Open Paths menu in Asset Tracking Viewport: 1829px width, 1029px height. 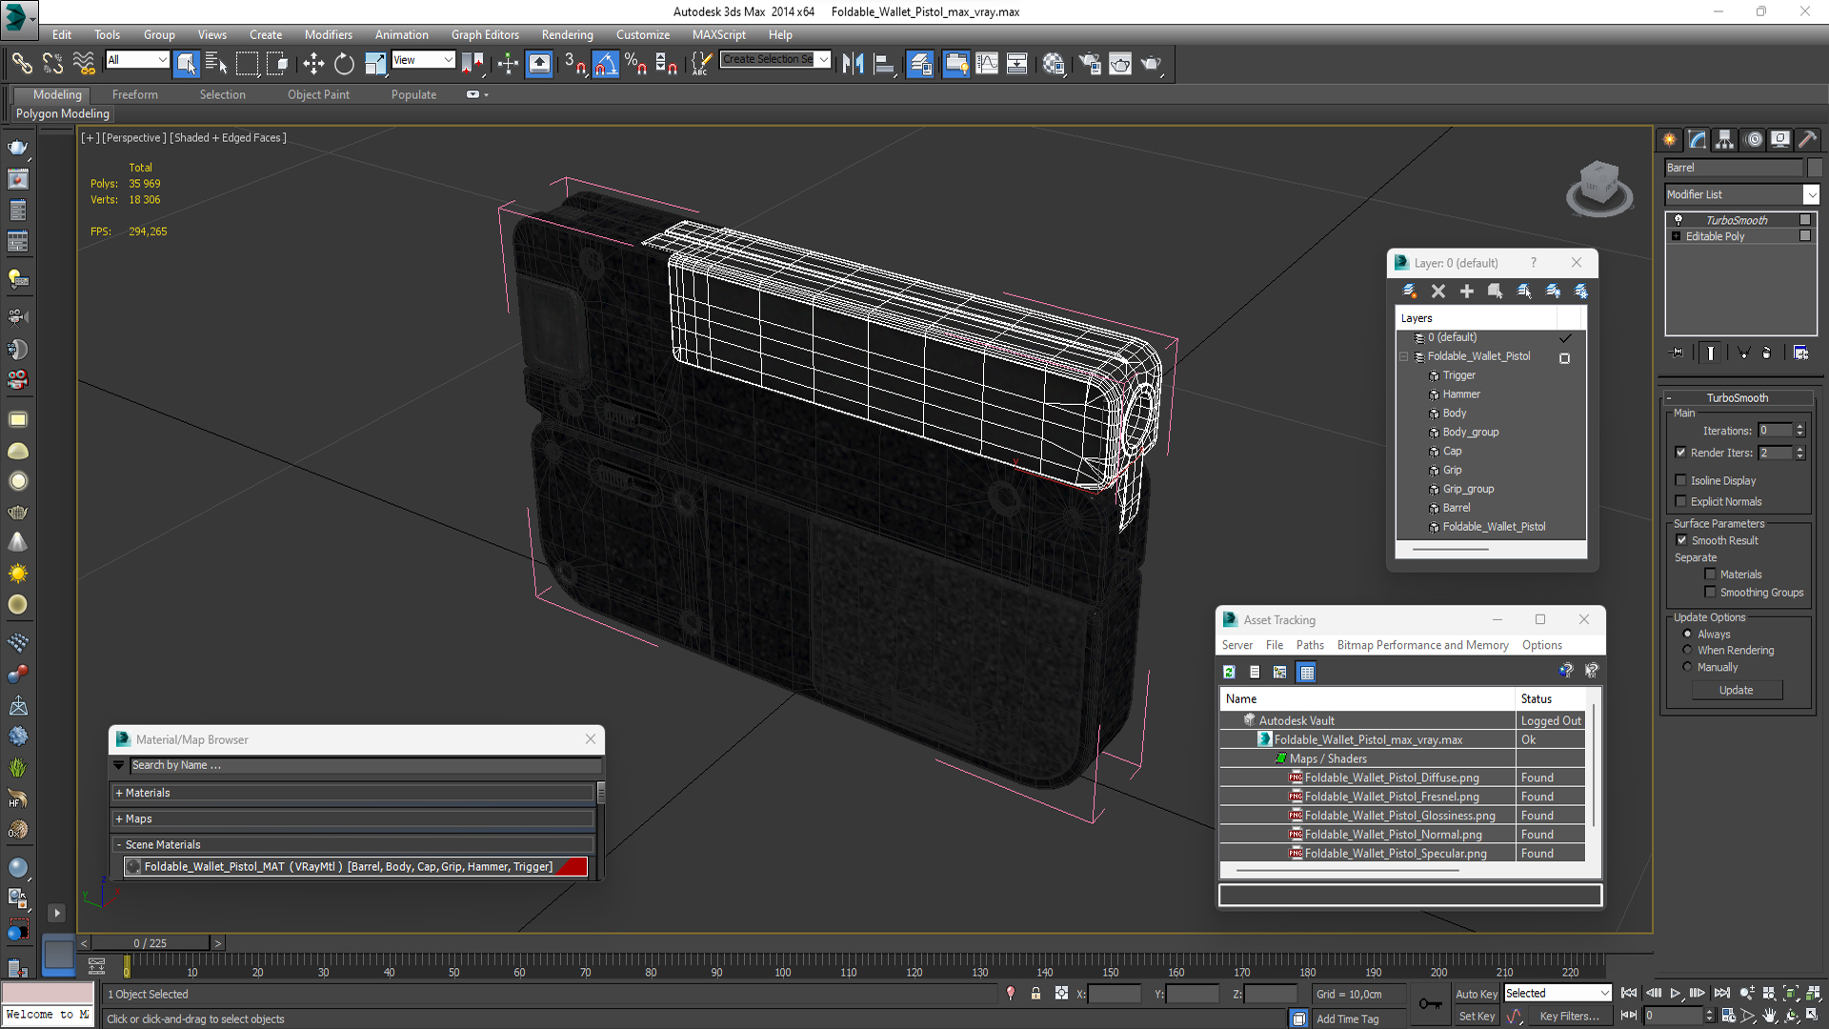[1310, 645]
